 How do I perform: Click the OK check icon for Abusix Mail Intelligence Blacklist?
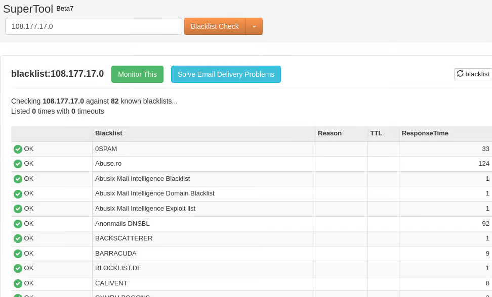click(18, 179)
